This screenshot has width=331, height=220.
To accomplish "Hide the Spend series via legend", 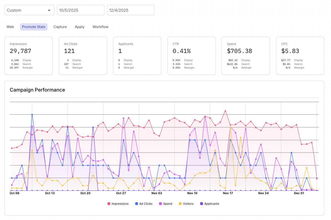I will pyautogui.click(x=165, y=204).
